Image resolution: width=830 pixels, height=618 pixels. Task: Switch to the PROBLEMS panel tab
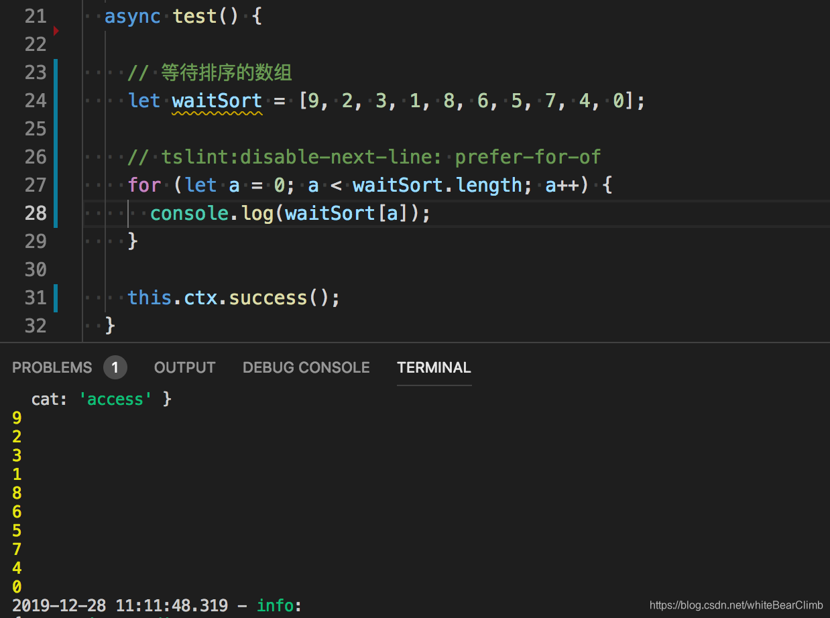[x=52, y=367]
